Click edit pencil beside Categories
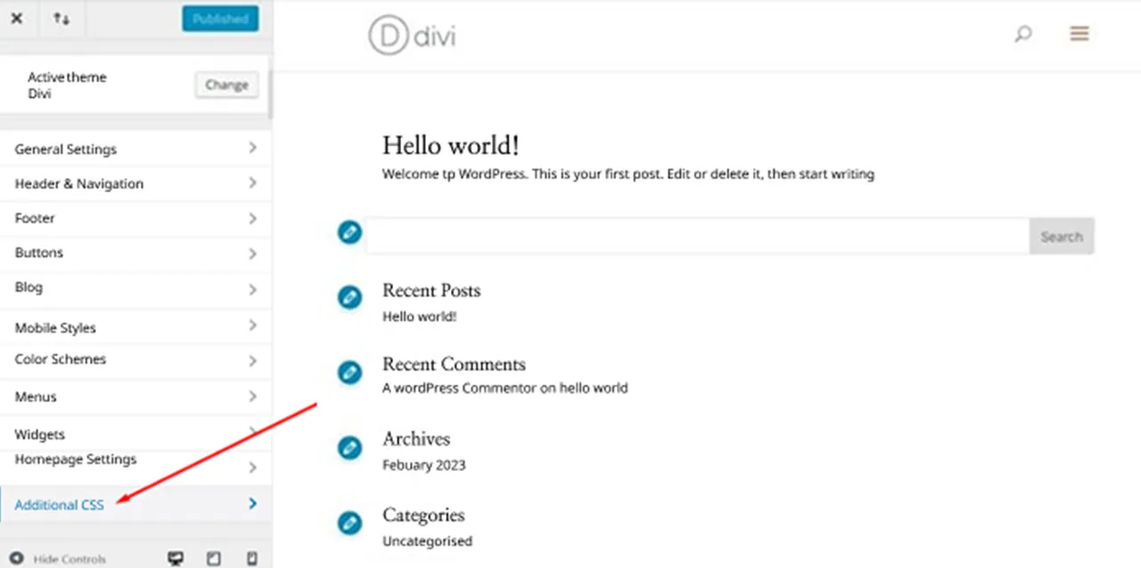Viewport: 1141px width, 568px height. click(x=349, y=523)
